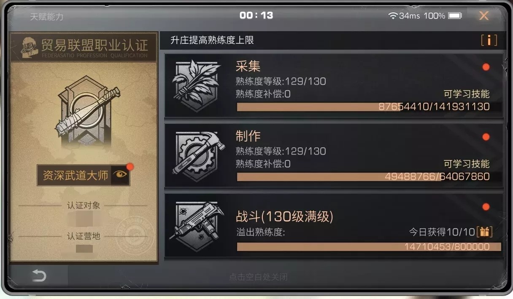This screenshot has height=299, width=513.
Task: Tap 点击空白处关闭 text to dismiss
Action: point(258,277)
